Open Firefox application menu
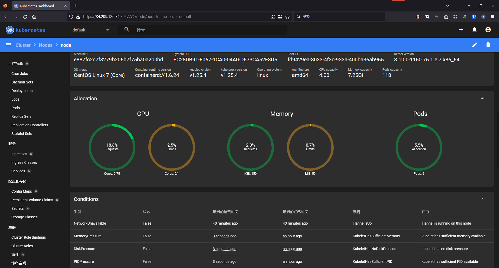The width and height of the screenshot is (499, 268). point(493,17)
